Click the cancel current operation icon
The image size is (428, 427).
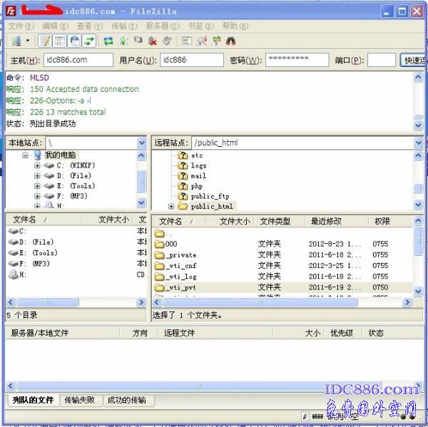click(x=138, y=41)
